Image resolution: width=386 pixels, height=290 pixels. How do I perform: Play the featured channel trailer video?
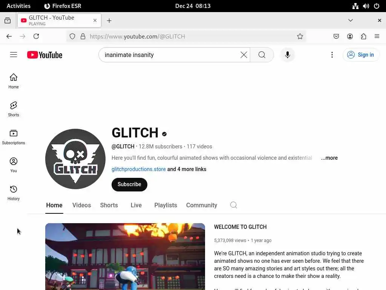[x=125, y=256]
